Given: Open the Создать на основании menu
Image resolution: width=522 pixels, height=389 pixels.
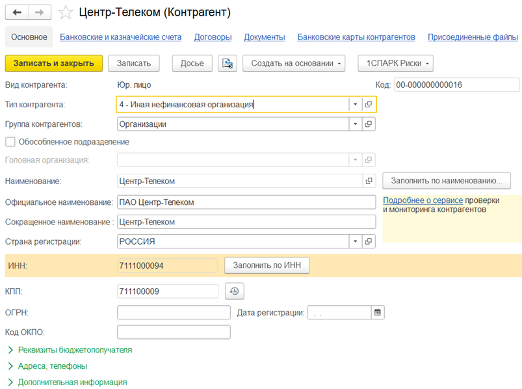Looking at the screenshot, I should [x=294, y=63].
